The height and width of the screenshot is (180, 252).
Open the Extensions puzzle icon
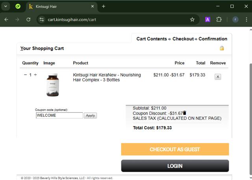[219, 20]
